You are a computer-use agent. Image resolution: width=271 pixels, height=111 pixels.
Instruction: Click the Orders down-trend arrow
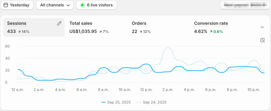(141, 32)
